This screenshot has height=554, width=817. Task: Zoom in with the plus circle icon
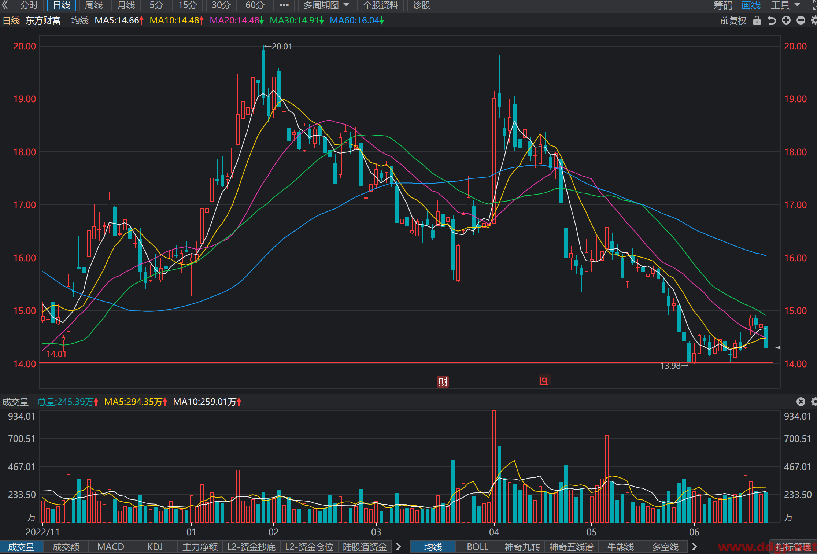[786, 21]
